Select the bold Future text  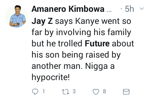pyautogui.click(x=97, y=44)
